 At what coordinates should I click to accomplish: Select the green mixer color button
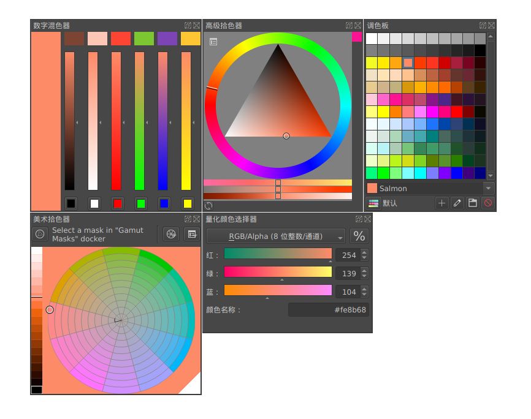coord(140,203)
